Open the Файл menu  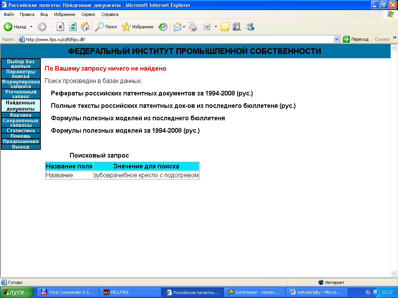[9, 14]
